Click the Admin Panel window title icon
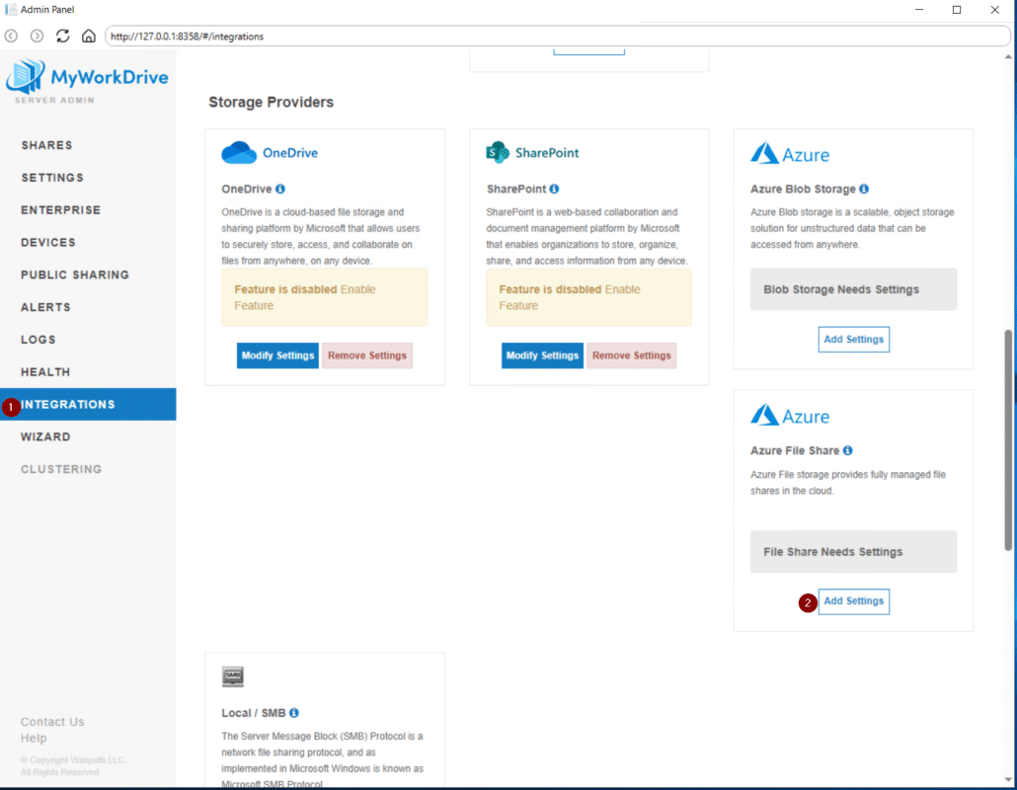 (x=11, y=10)
